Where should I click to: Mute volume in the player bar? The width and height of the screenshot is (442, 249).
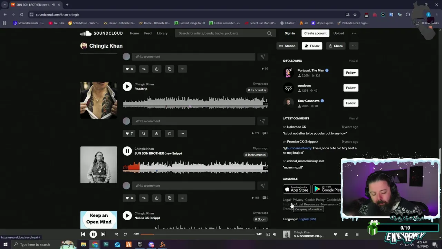pyautogui.click(x=275, y=234)
